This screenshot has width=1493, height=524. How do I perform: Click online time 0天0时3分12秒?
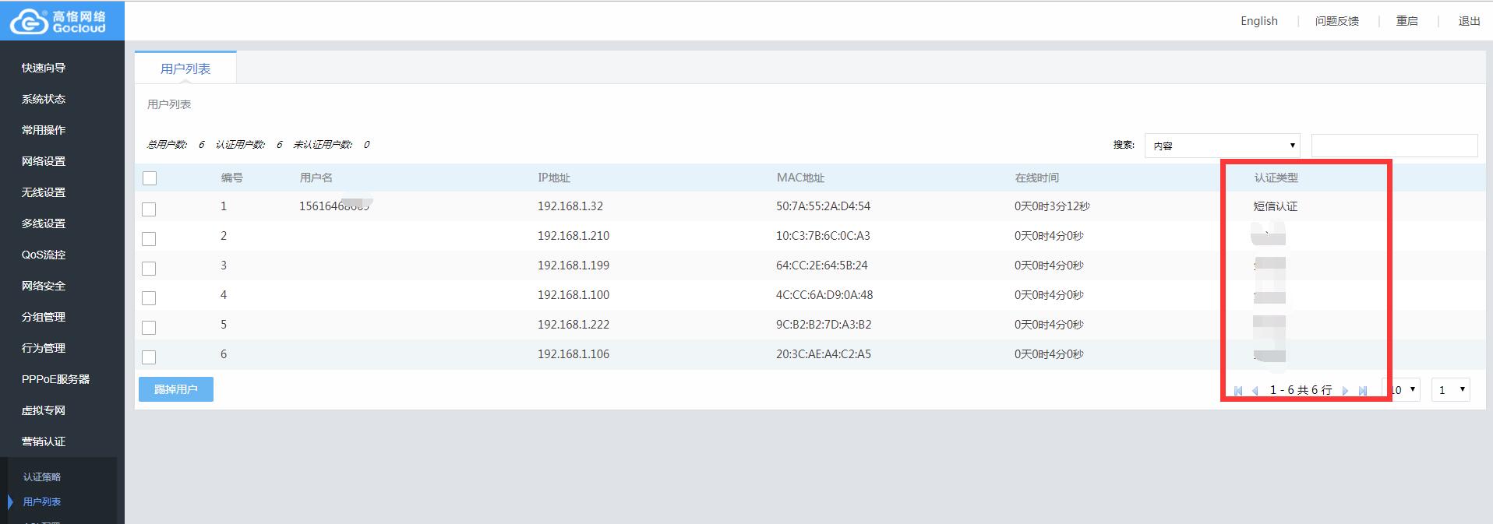[x=1052, y=206]
